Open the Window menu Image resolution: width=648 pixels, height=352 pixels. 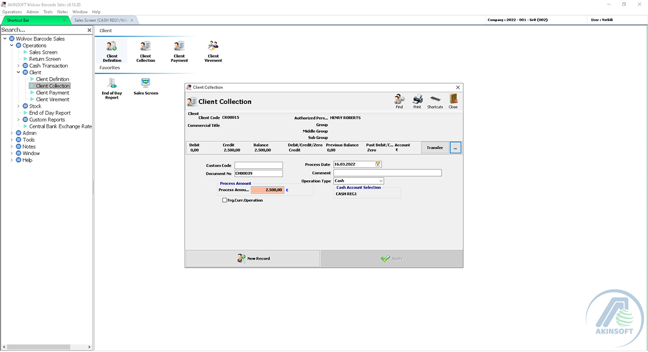click(x=80, y=11)
